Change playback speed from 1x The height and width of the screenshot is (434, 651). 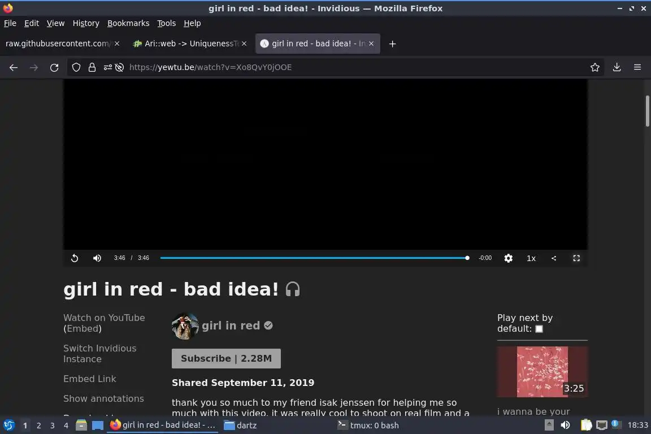point(531,258)
